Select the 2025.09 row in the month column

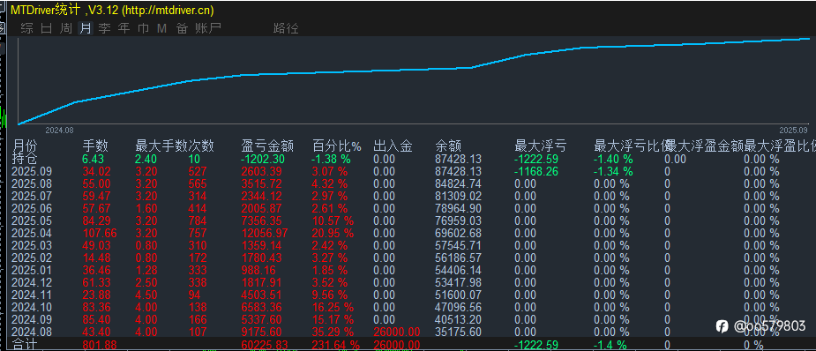[31, 172]
